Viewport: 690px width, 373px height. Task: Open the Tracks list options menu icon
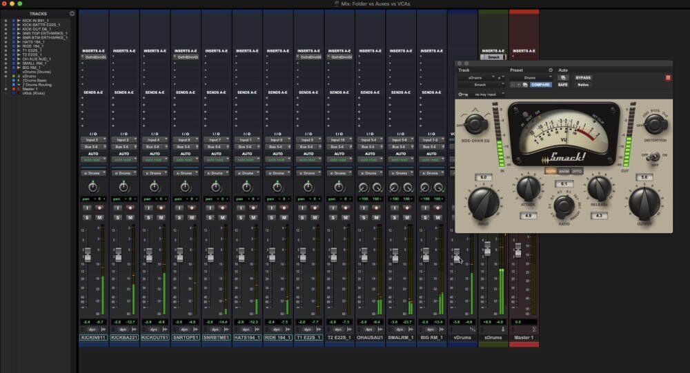click(x=72, y=14)
